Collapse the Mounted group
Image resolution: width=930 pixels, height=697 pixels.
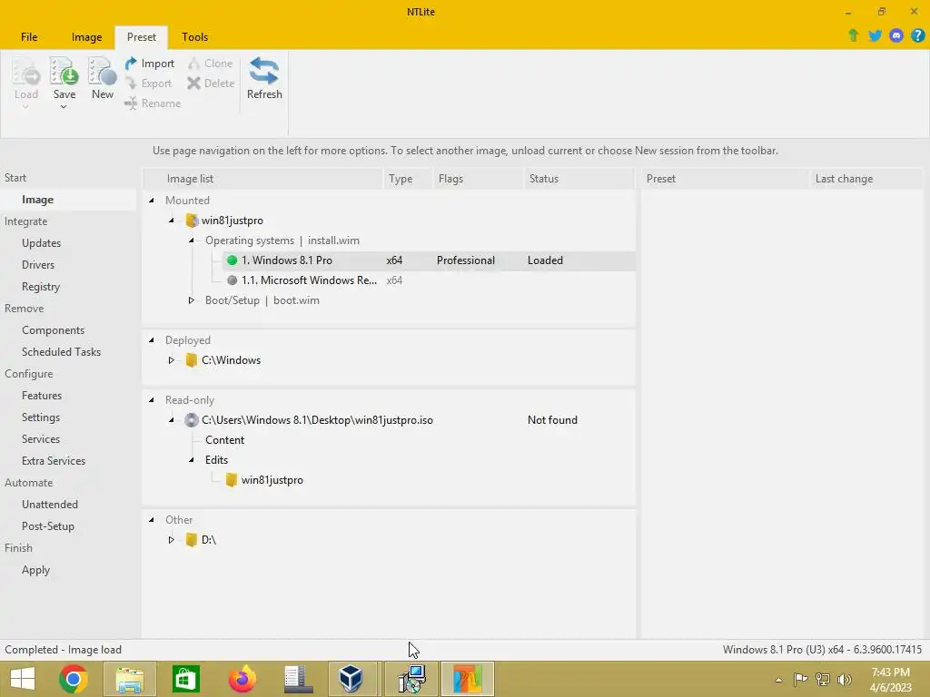coord(152,201)
